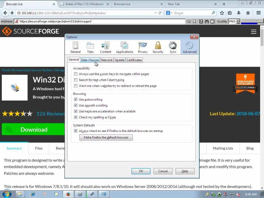
Task: Uncheck always check Firefox is default browser
Action: 76,131
